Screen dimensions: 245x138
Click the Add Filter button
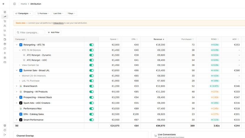tap(54, 32)
